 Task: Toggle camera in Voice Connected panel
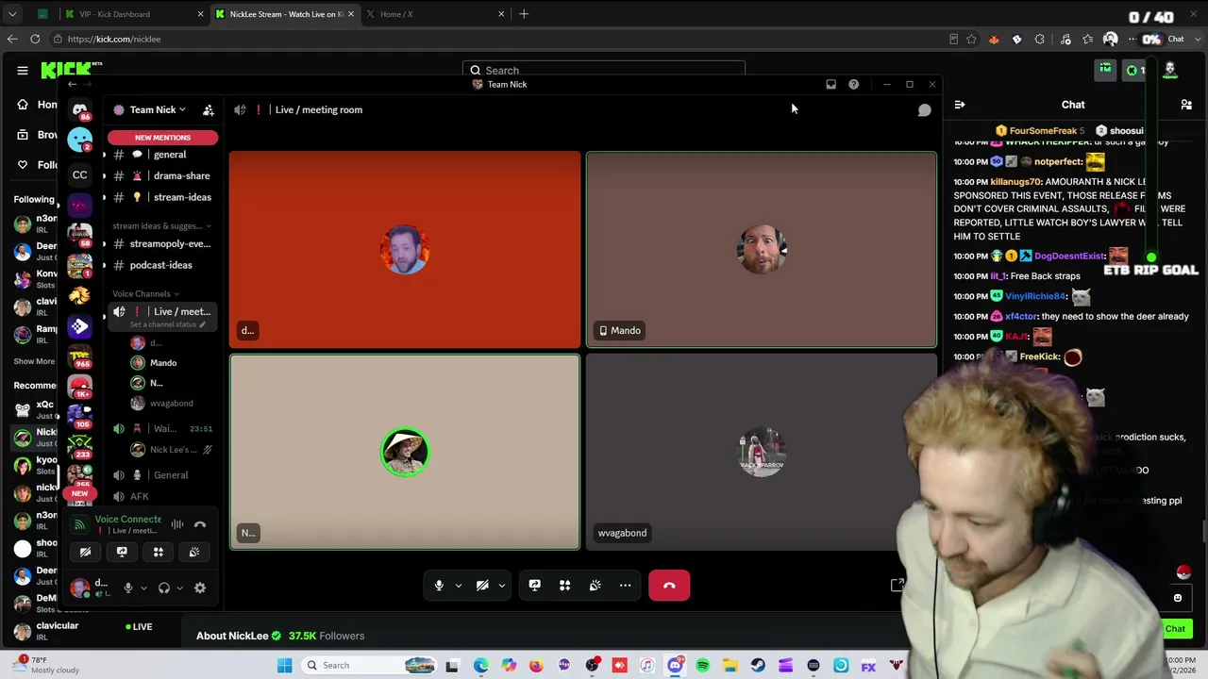85,552
